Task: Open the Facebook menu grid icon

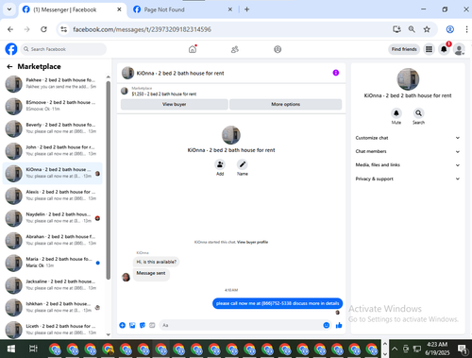Action: 429,49
